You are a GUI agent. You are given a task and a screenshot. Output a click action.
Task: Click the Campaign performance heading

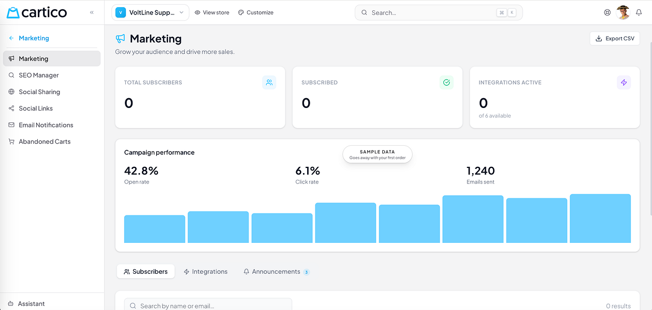point(160,152)
